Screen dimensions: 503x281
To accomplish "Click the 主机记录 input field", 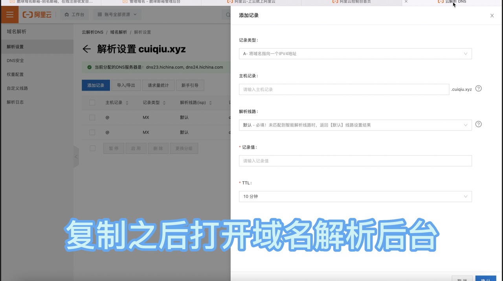I will click(344, 89).
